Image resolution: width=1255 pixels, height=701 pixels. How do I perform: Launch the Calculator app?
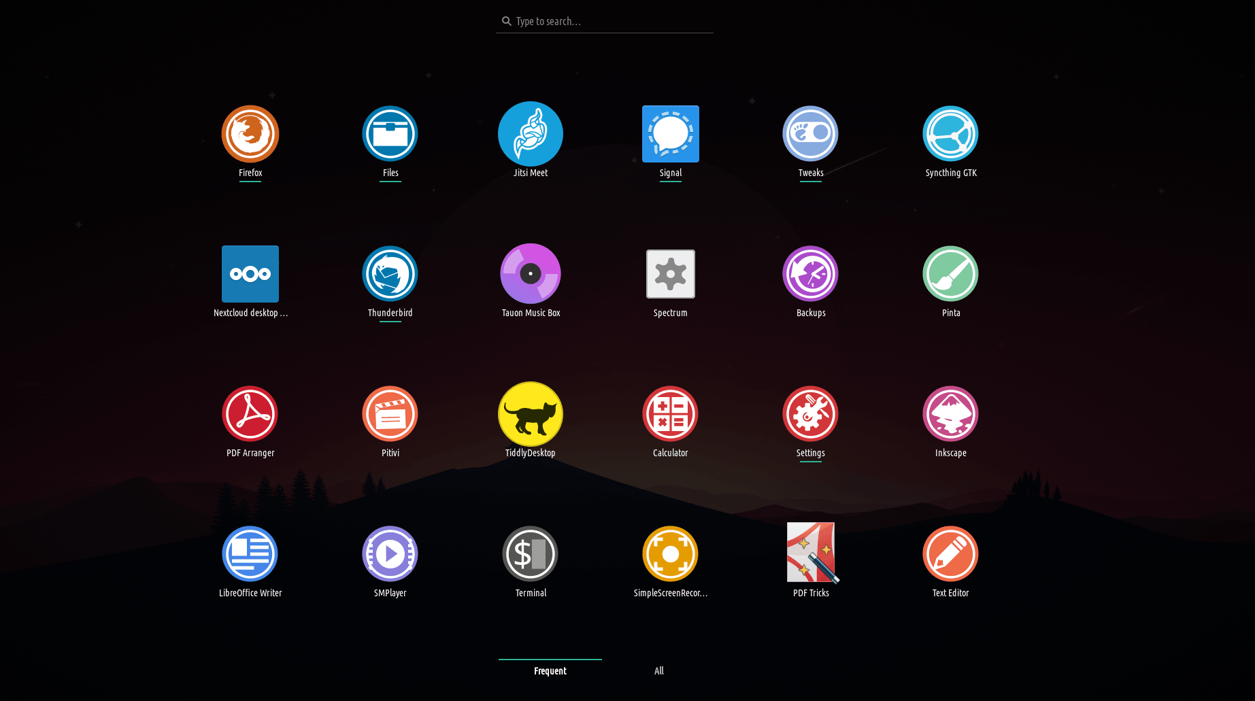(670, 414)
